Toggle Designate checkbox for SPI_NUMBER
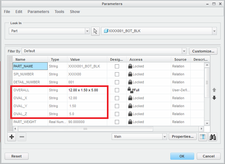This screenshot has height=164, width=225. 117,74
